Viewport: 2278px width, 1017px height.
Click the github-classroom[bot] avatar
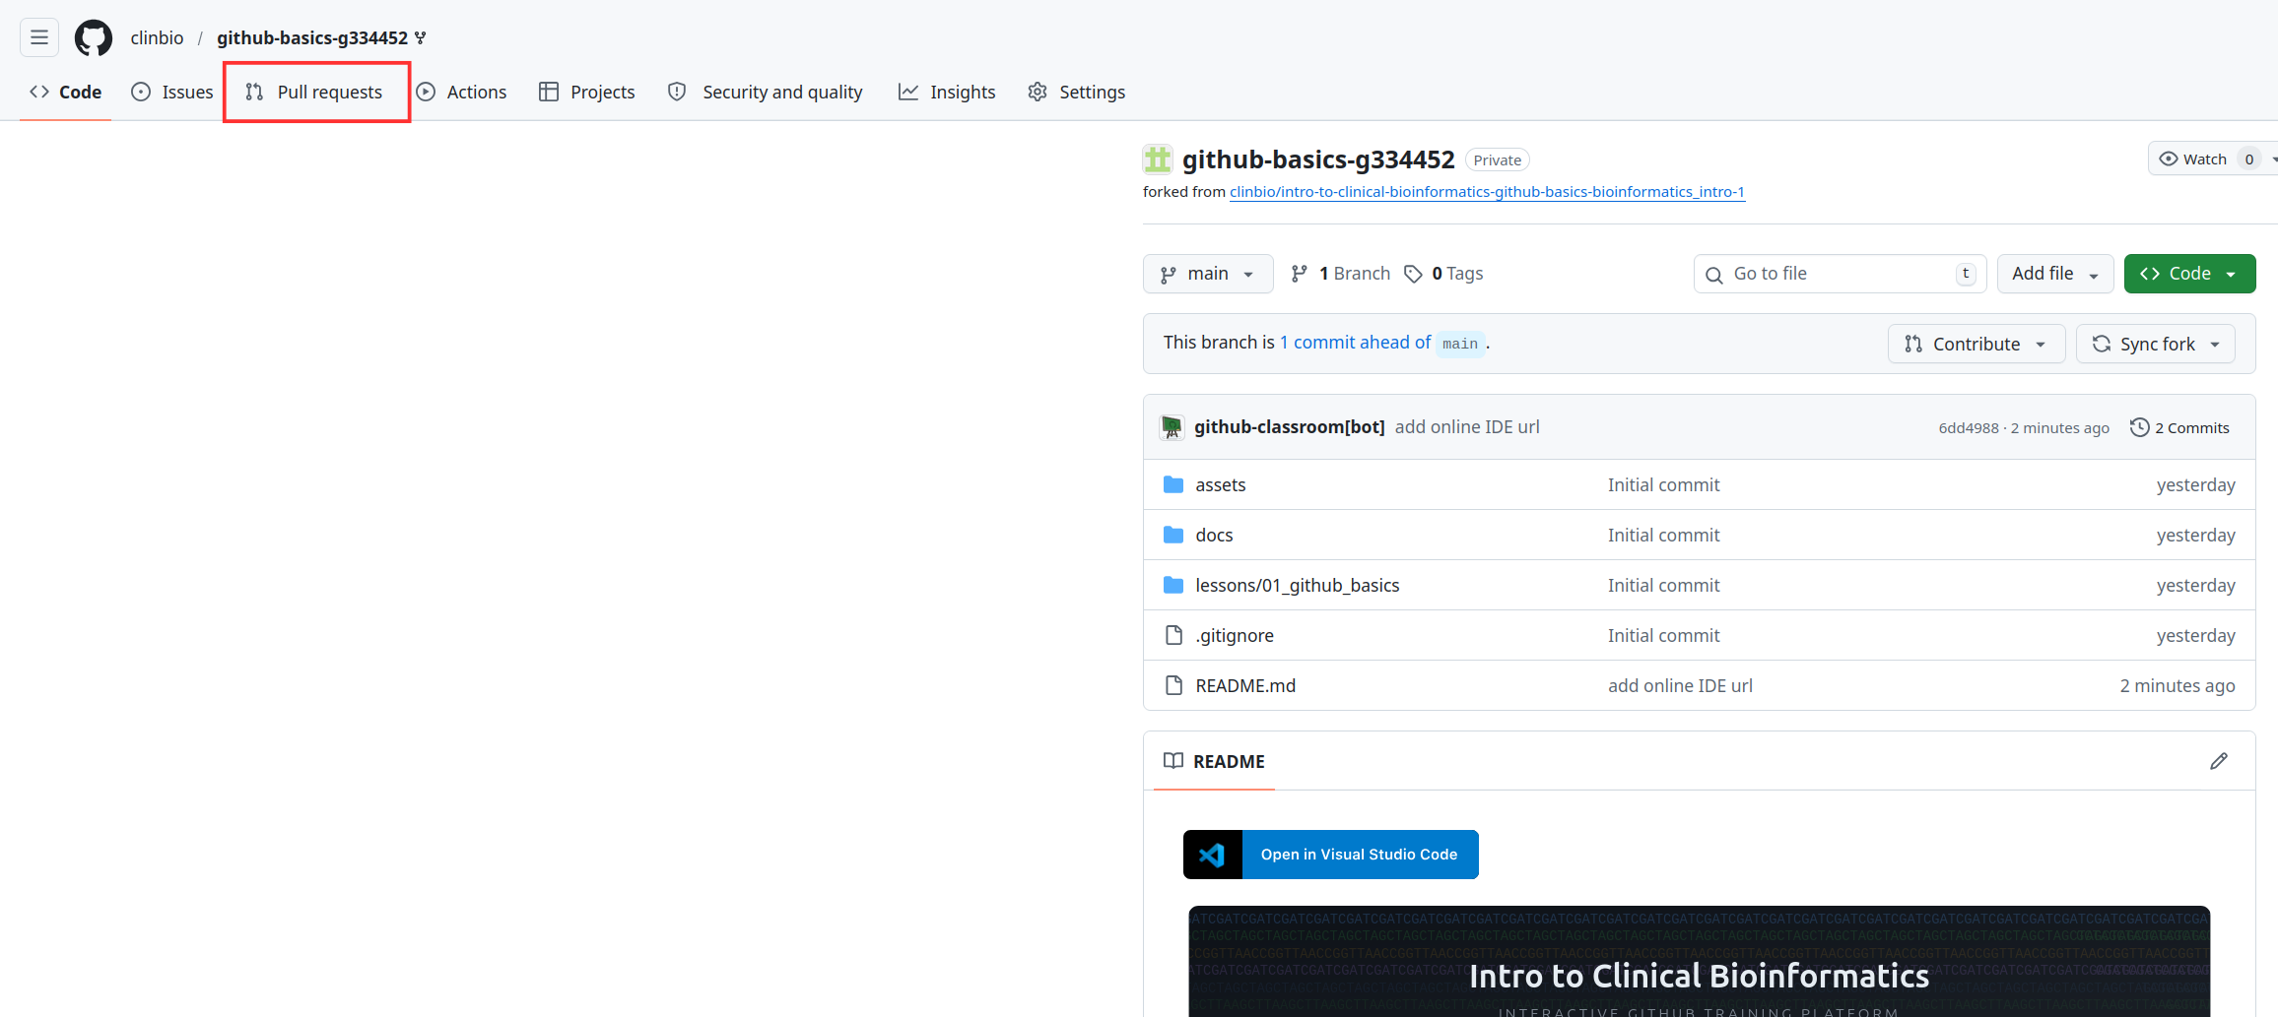click(1172, 426)
